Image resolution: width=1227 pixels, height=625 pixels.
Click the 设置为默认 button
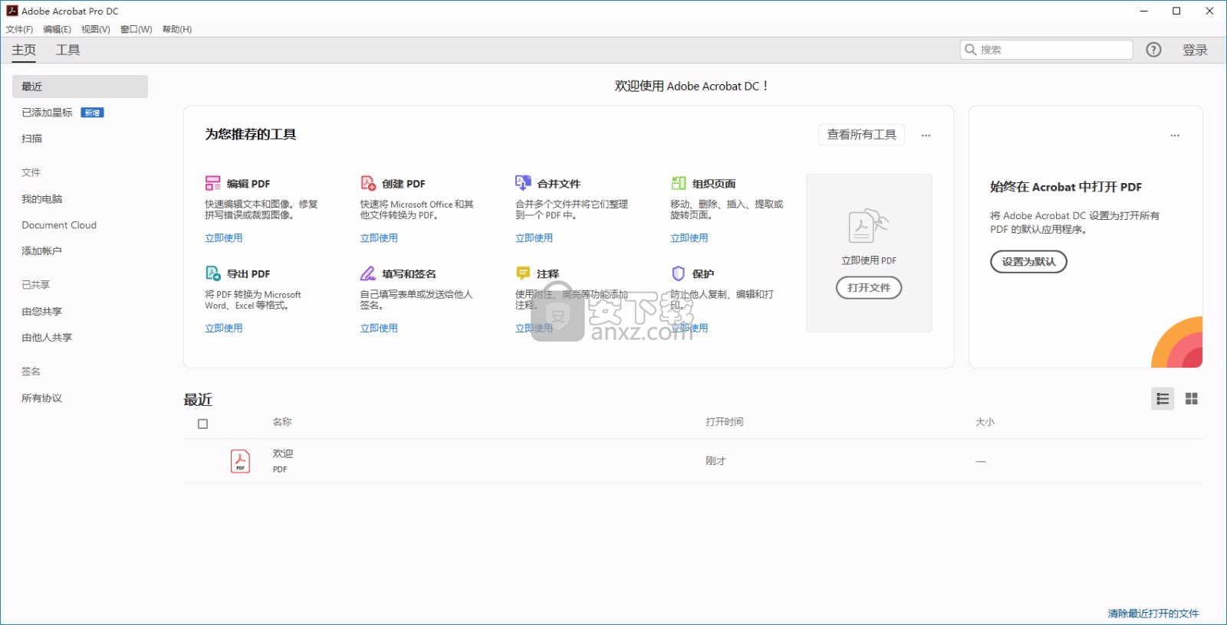click(x=1028, y=262)
